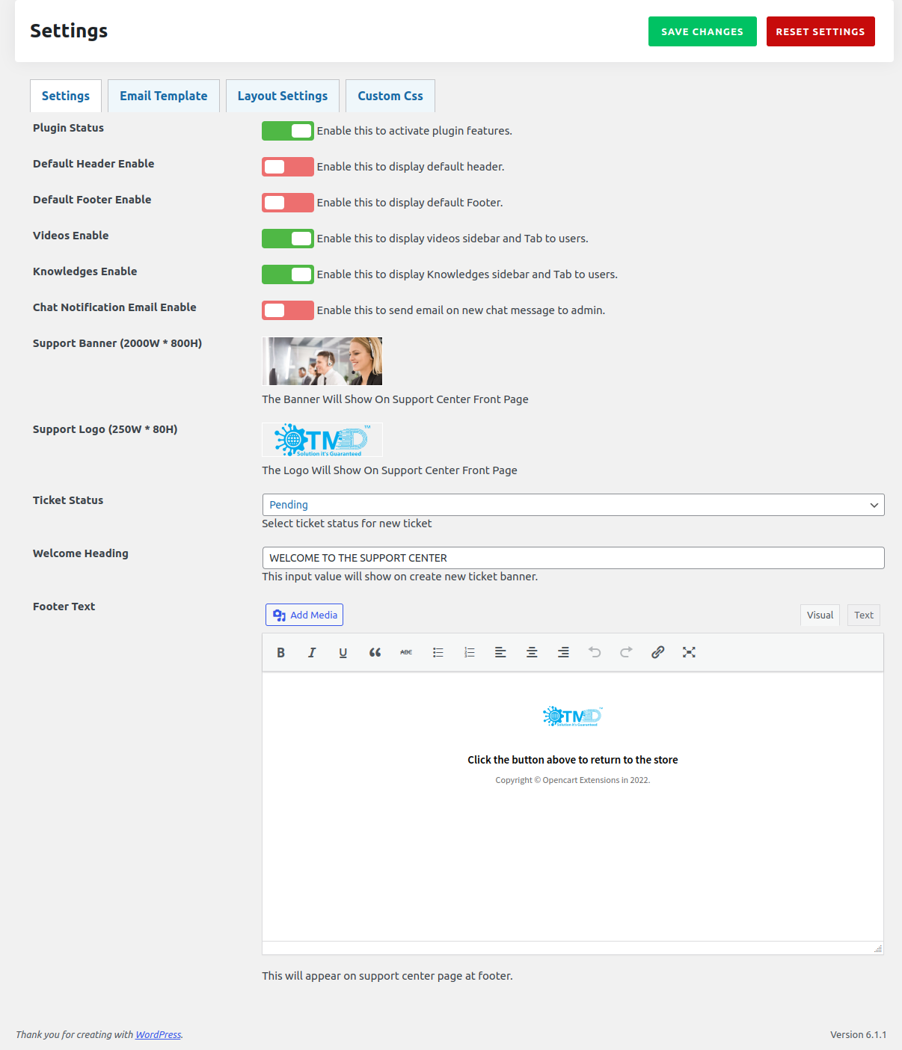Switch to Settings tab
The image size is (902, 1050).
(66, 96)
